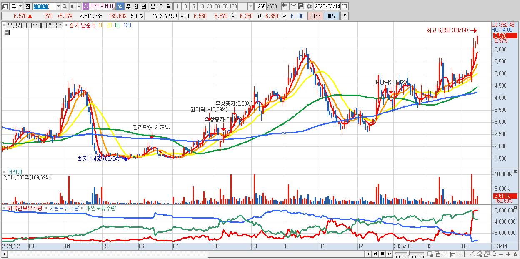Click the 120-day moving average legend

point(127,25)
